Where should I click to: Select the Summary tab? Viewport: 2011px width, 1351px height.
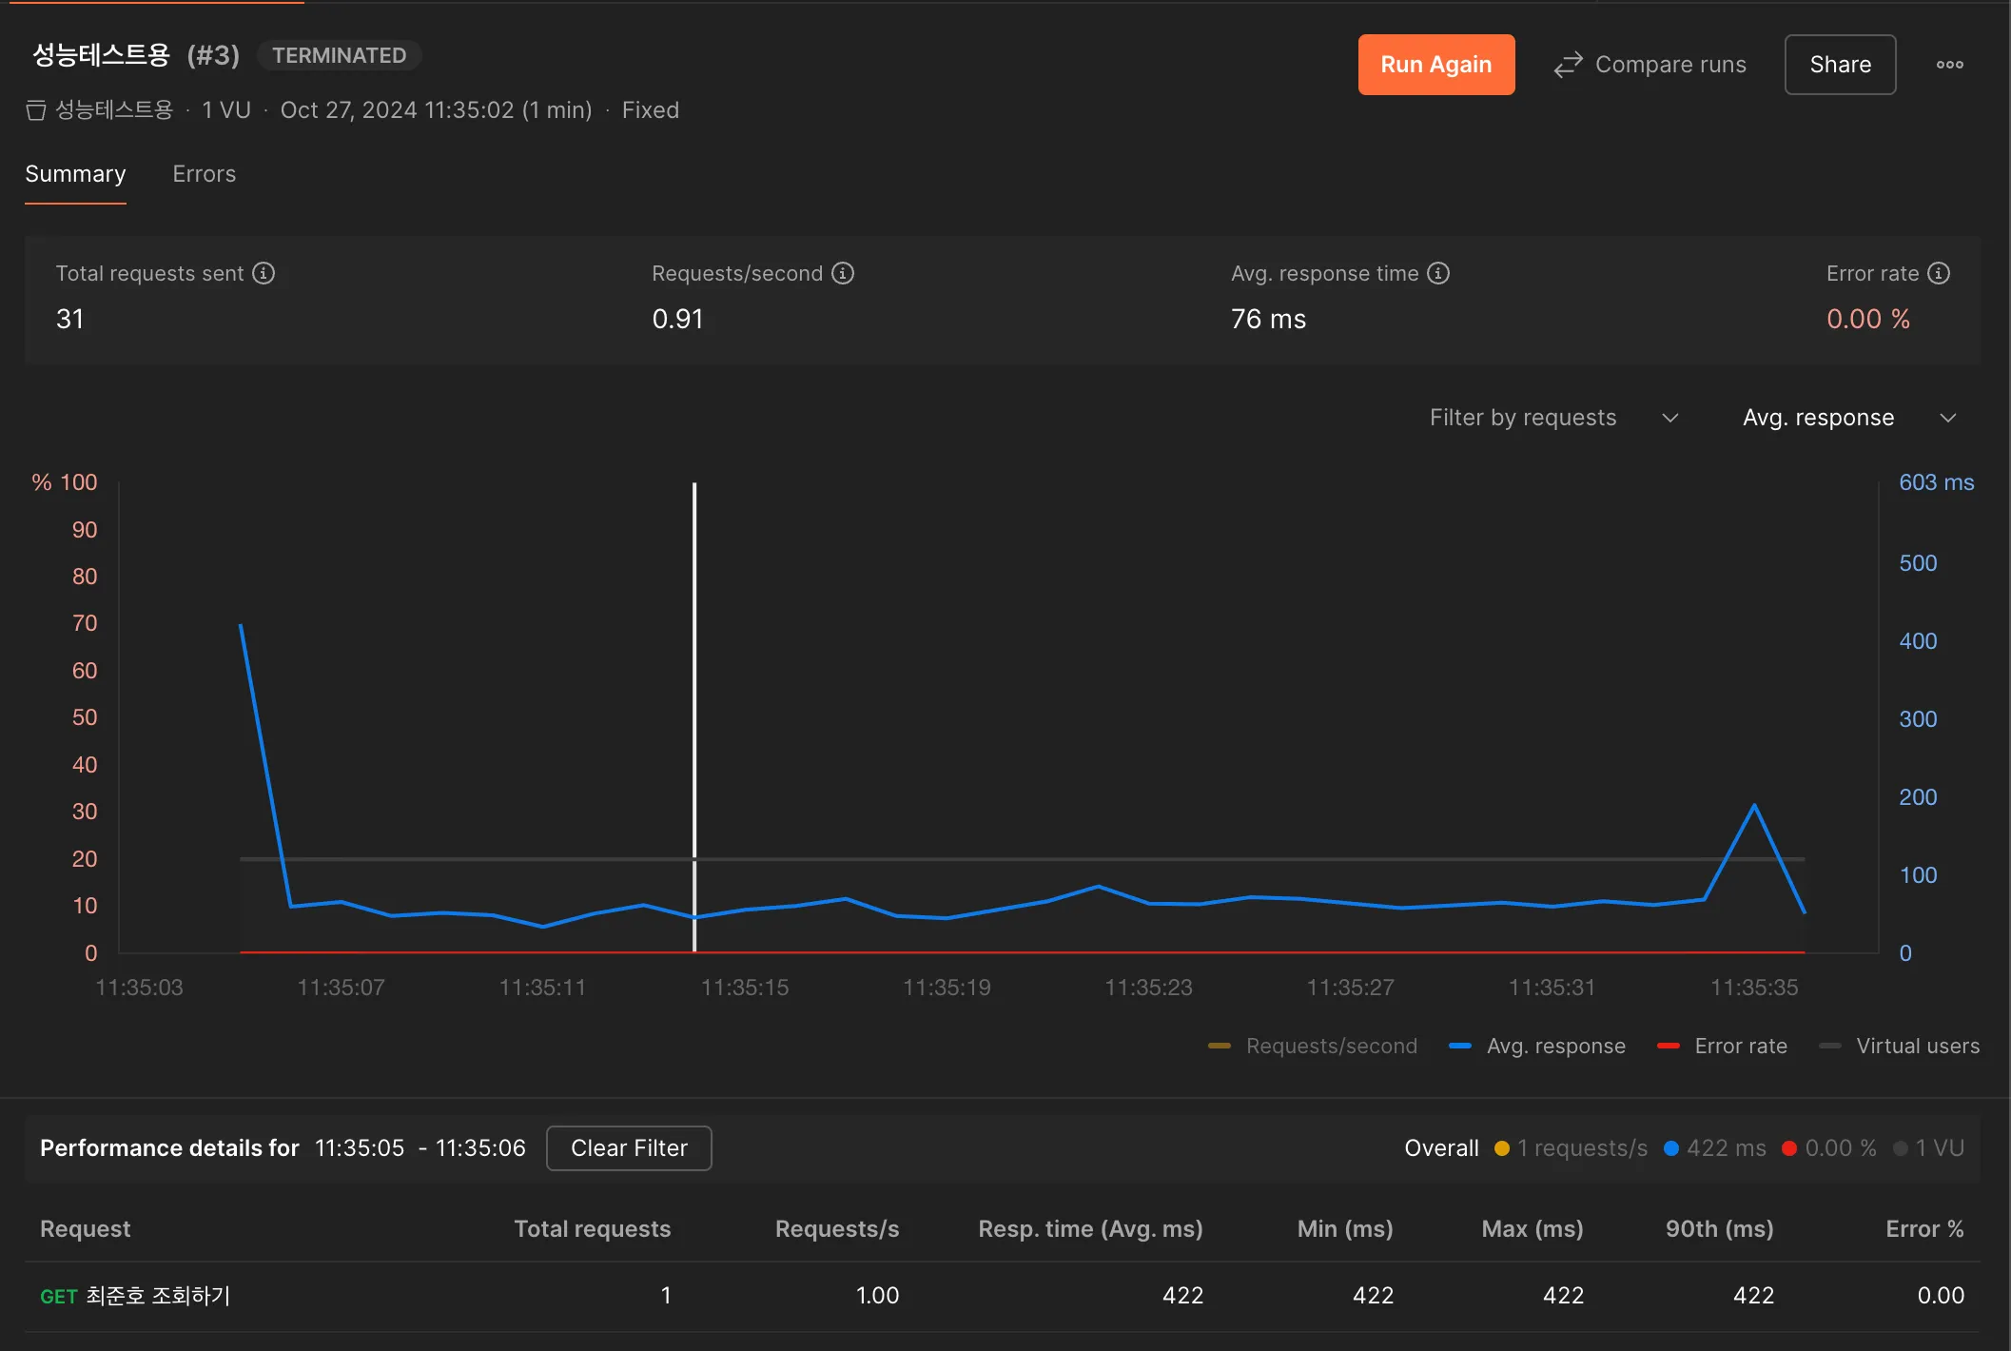75,174
